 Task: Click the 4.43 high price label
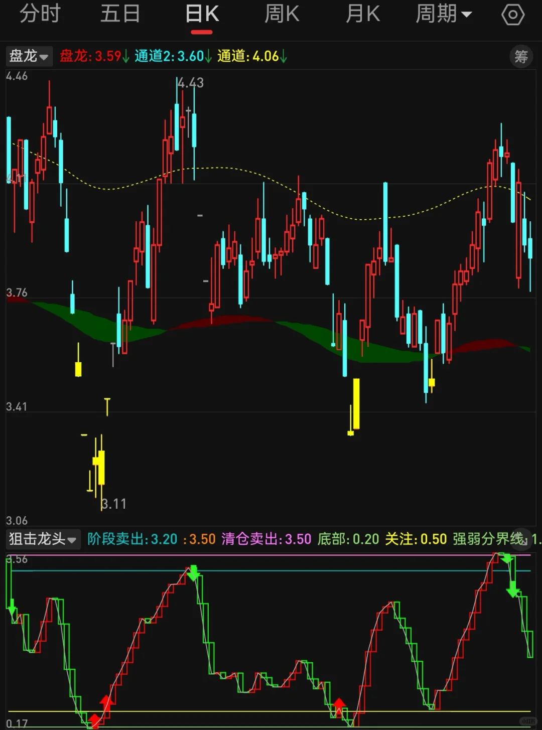point(191,83)
